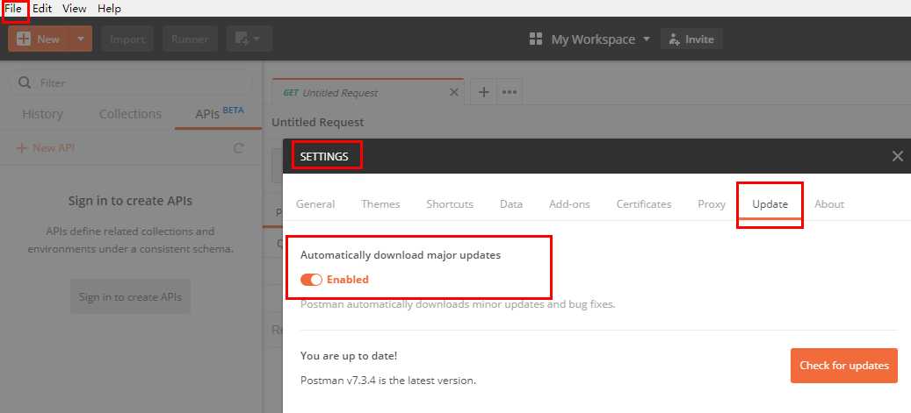Toggle Automatically download major updates switch
The image size is (911, 413).
(311, 280)
